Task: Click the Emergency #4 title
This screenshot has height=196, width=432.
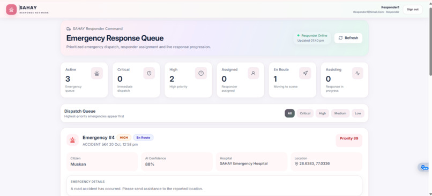Action: [99, 138]
